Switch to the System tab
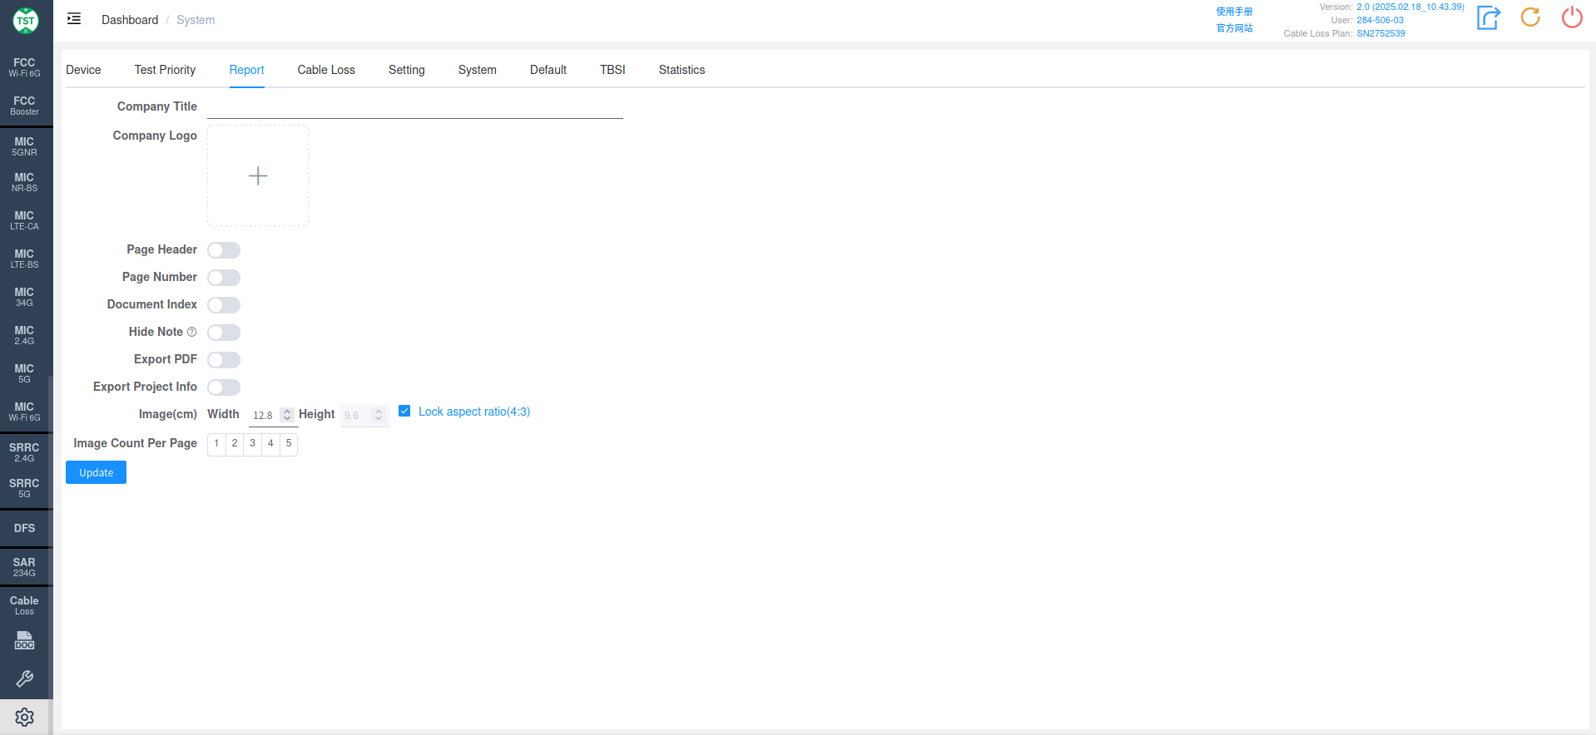Viewport: 1596px width, 735px height. (x=477, y=70)
